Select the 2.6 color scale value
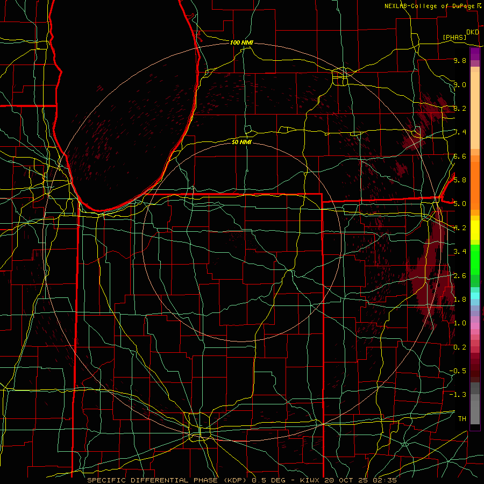The height and width of the screenshot is (484, 484). (460, 276)
